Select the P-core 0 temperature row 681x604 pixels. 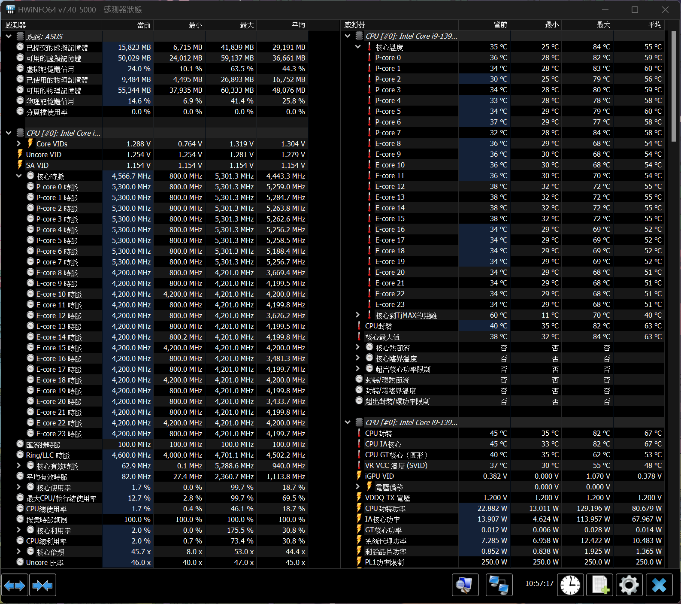click(388, 58)
